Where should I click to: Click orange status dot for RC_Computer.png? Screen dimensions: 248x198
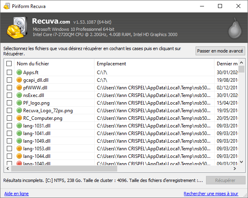(19, 118)
